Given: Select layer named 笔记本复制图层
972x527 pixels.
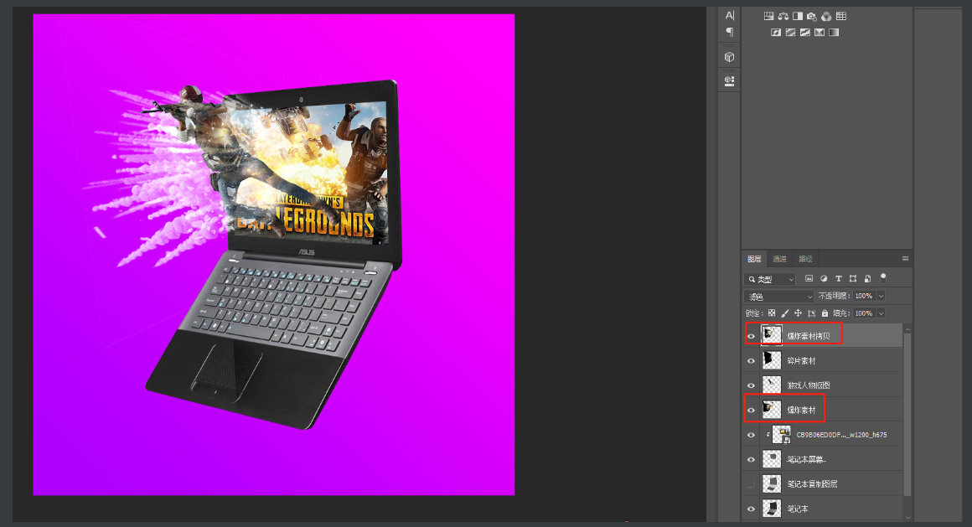Looking at the screenshot, I should (x=812, y=483).
